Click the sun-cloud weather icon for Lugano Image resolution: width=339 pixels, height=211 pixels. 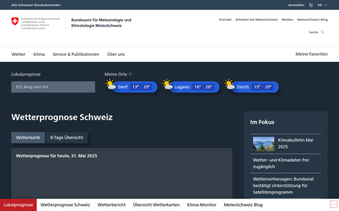pyautogui.click(x=167, y=84)
